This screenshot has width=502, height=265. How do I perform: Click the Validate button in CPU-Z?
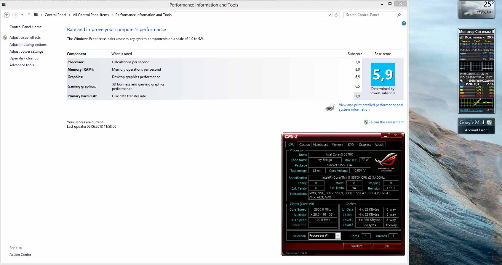357,246
